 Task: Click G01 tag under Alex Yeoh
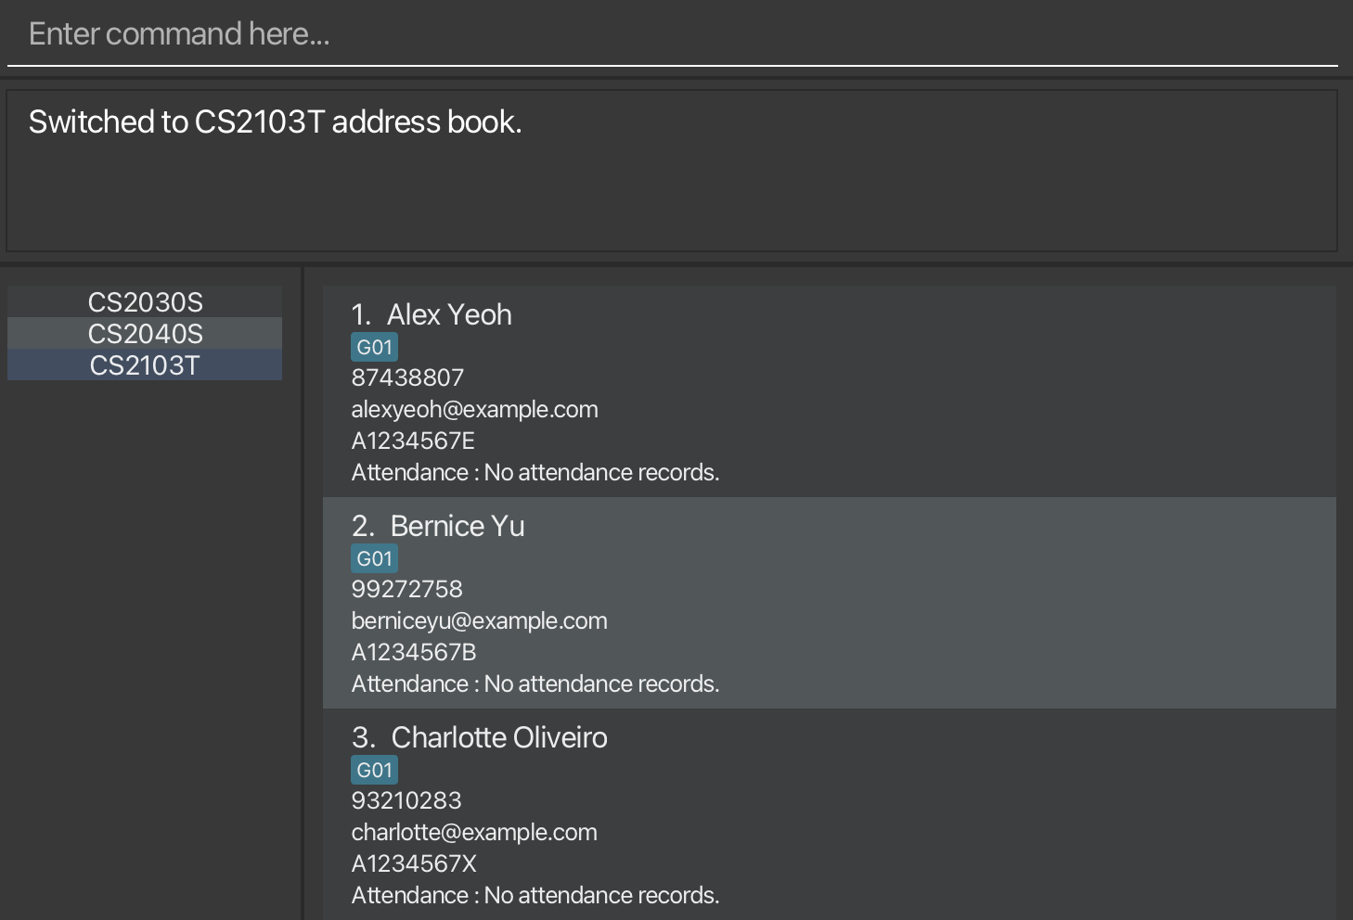pos(375,348)
